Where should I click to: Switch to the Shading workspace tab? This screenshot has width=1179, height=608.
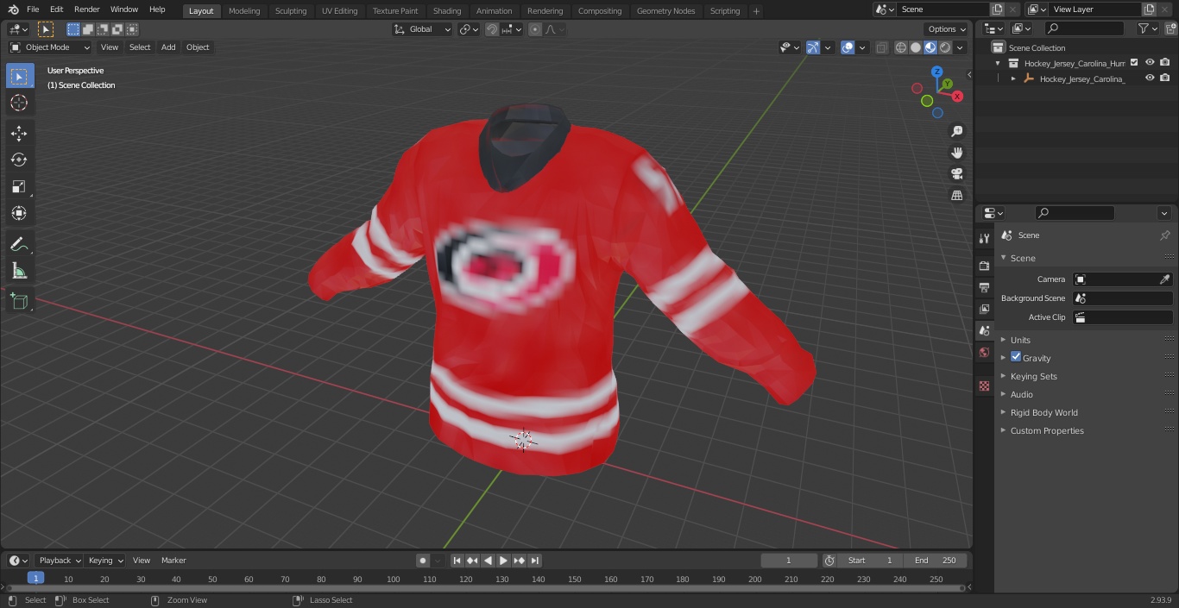tap(447, 11)
